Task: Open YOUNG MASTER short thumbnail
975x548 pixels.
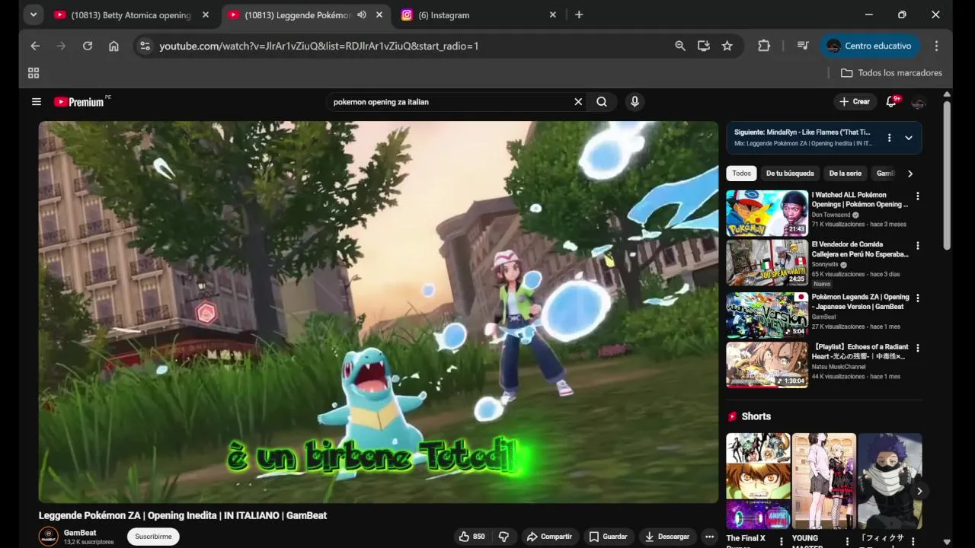Action: click(x=824, y=481)
